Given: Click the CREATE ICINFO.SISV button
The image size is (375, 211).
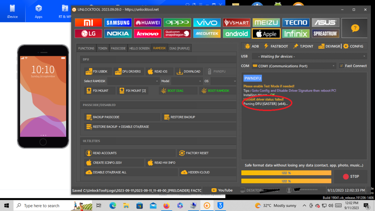Looking at the screenshot, I should tap(114, 163).
